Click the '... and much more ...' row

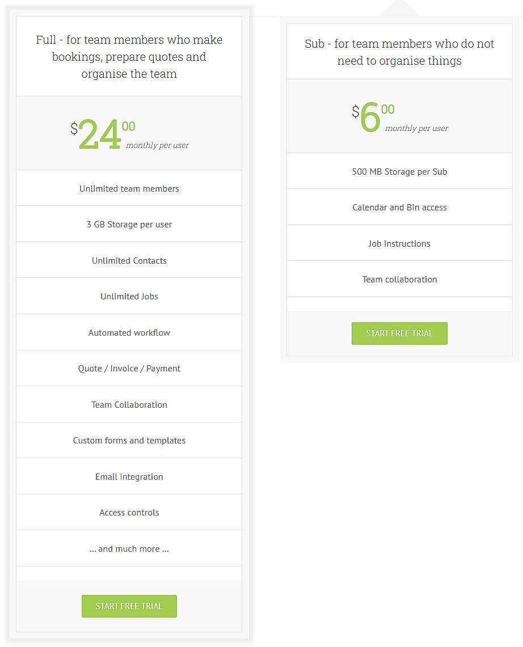click(129, 548)
